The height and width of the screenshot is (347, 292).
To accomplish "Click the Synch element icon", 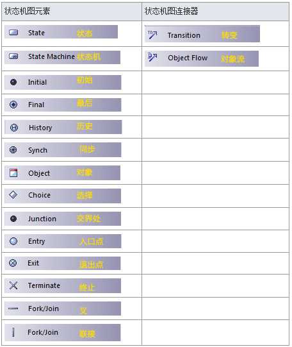I will point(13,150).
